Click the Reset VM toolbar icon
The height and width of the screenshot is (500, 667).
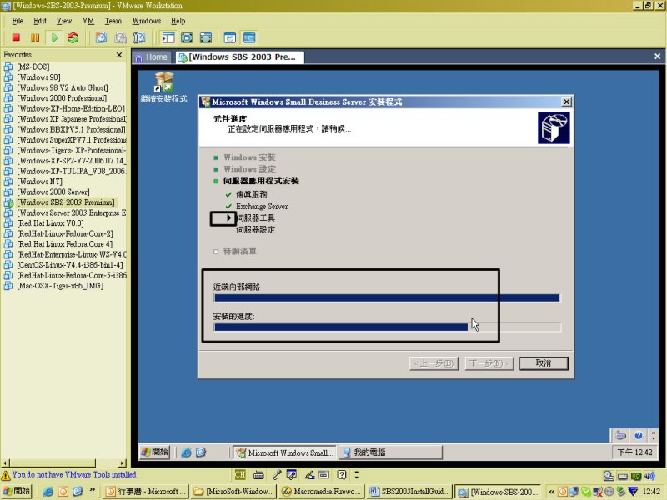73,37
